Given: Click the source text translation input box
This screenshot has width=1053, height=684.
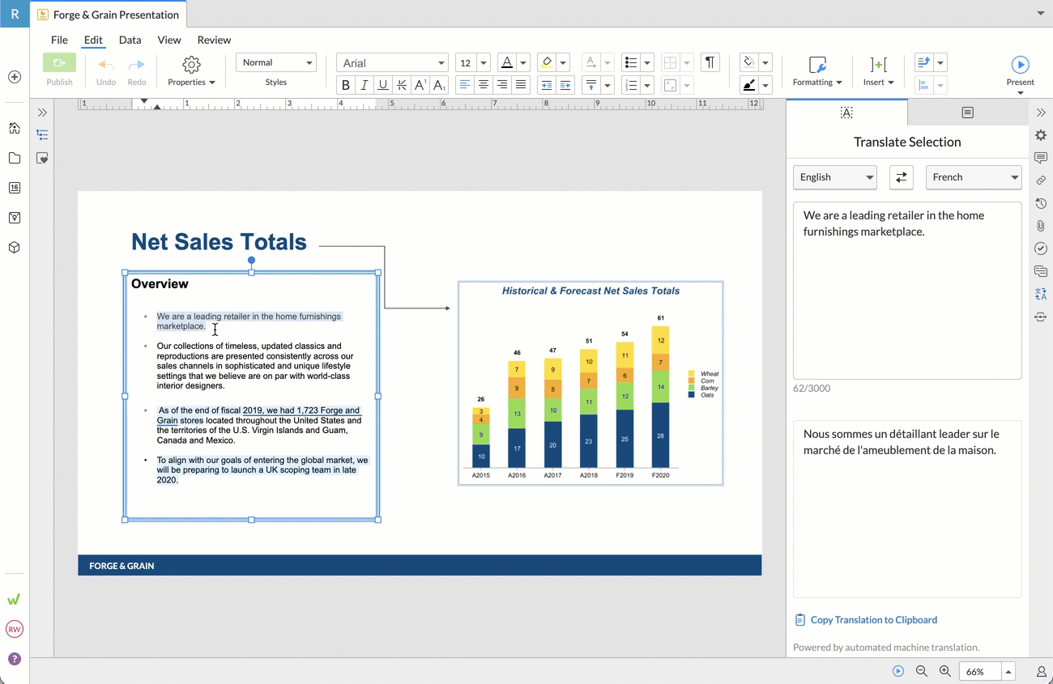Looking at the screenshot, I should coord(906,290).
